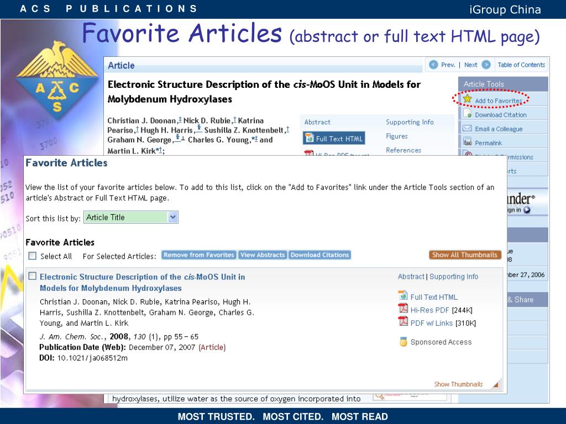Check the Select All checkbox

click(33, 256)
